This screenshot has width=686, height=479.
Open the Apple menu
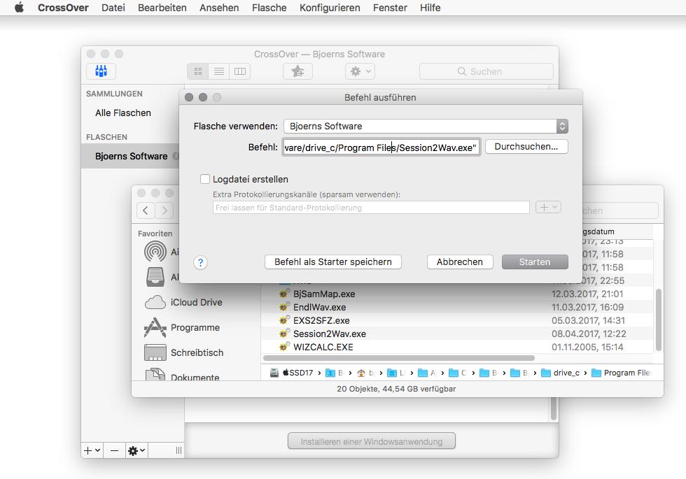(x=19, y=8)
